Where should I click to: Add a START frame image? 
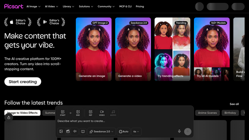pos(63,113)
